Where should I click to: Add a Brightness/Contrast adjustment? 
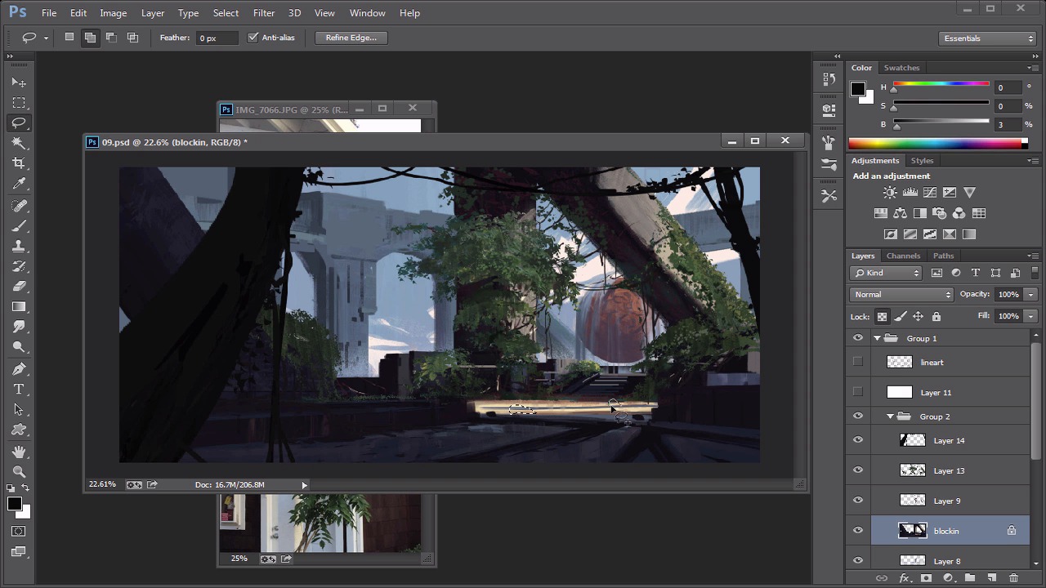point(890,193)
